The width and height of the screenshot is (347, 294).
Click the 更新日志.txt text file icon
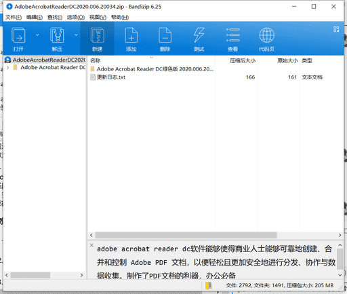[93, 77]
